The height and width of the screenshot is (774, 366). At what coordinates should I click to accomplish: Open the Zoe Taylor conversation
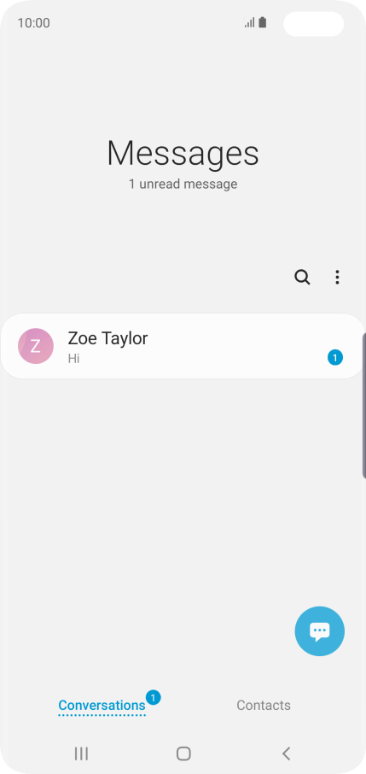183,346
